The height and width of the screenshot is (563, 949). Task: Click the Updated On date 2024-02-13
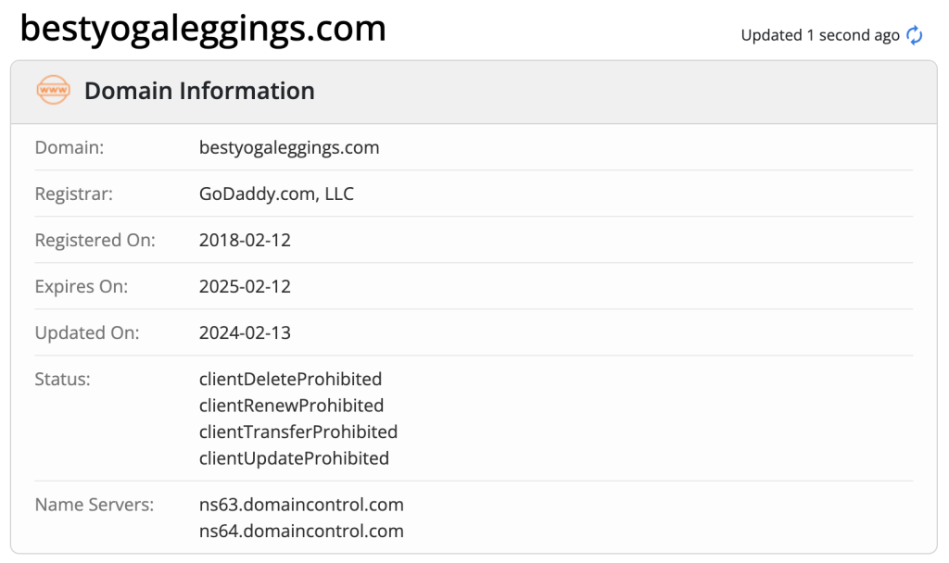(x=245, y=332)
